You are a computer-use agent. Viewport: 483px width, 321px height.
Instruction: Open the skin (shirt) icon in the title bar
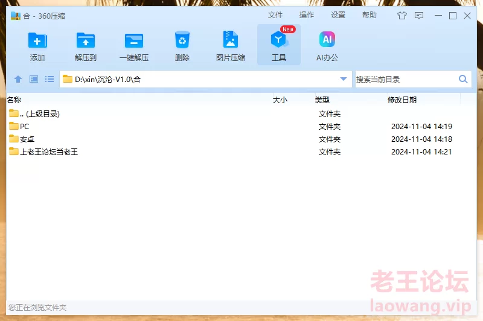point(402,16)
